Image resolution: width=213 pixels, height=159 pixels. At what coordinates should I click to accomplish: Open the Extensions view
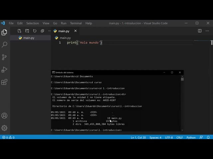[x=4, y=82]
